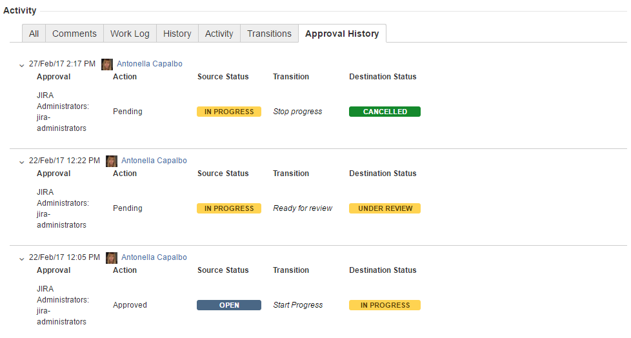
Task: Open the Transitions tab
Action: [269, 34]
